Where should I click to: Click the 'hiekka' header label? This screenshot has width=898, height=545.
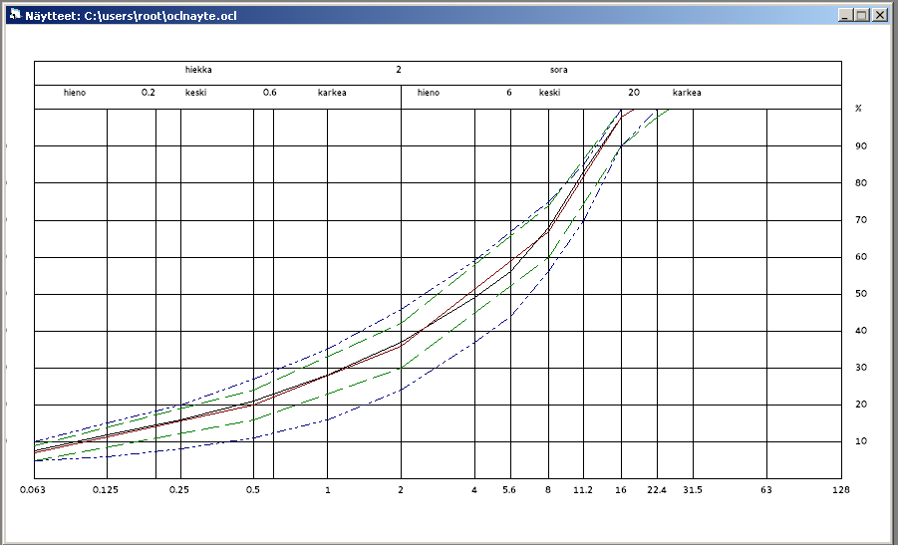tap(198, 70)
